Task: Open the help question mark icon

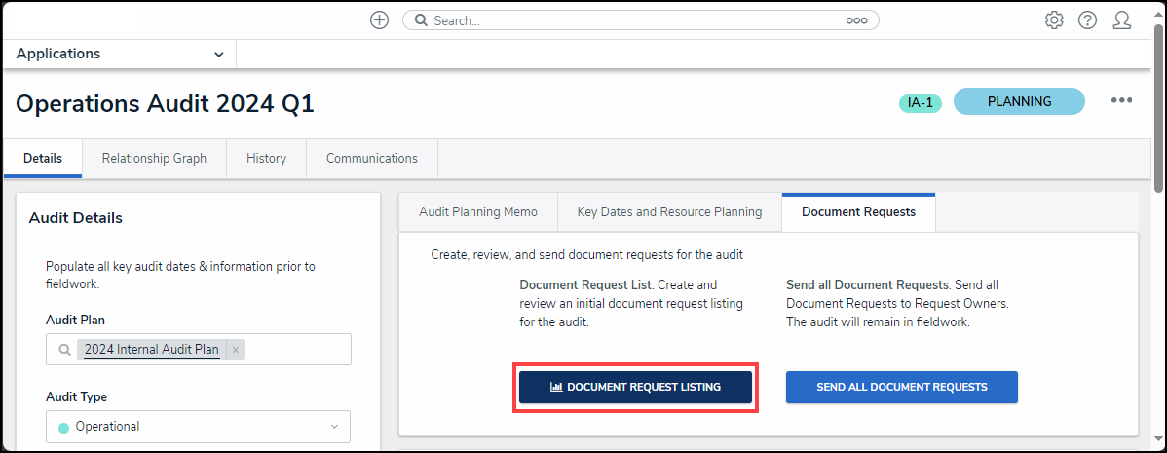Action: pyautogui.click(x=1087, y=20)
